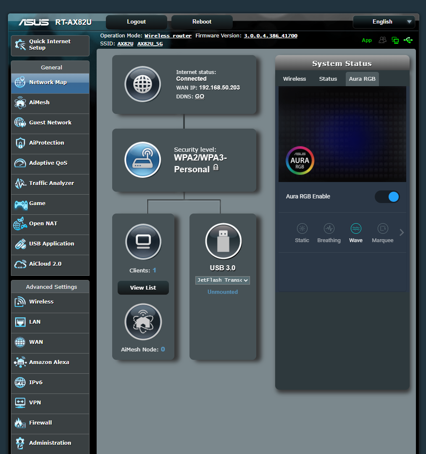Viewport: 426px width, 454px height.
Task: Open Wireless advanced settings
Action: tap(50, 302)
